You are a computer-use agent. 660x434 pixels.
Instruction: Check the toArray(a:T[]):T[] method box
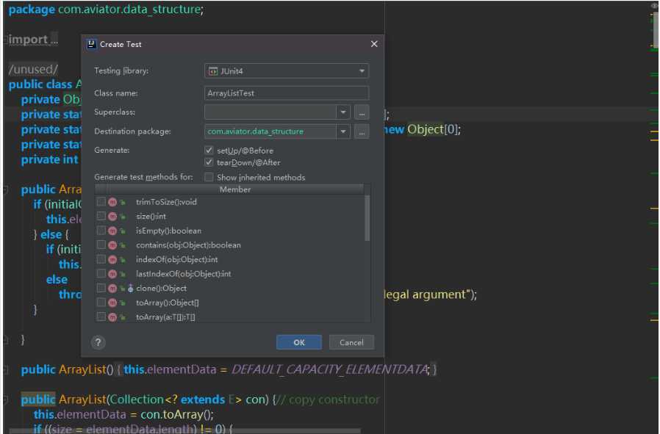click(101, 317)
